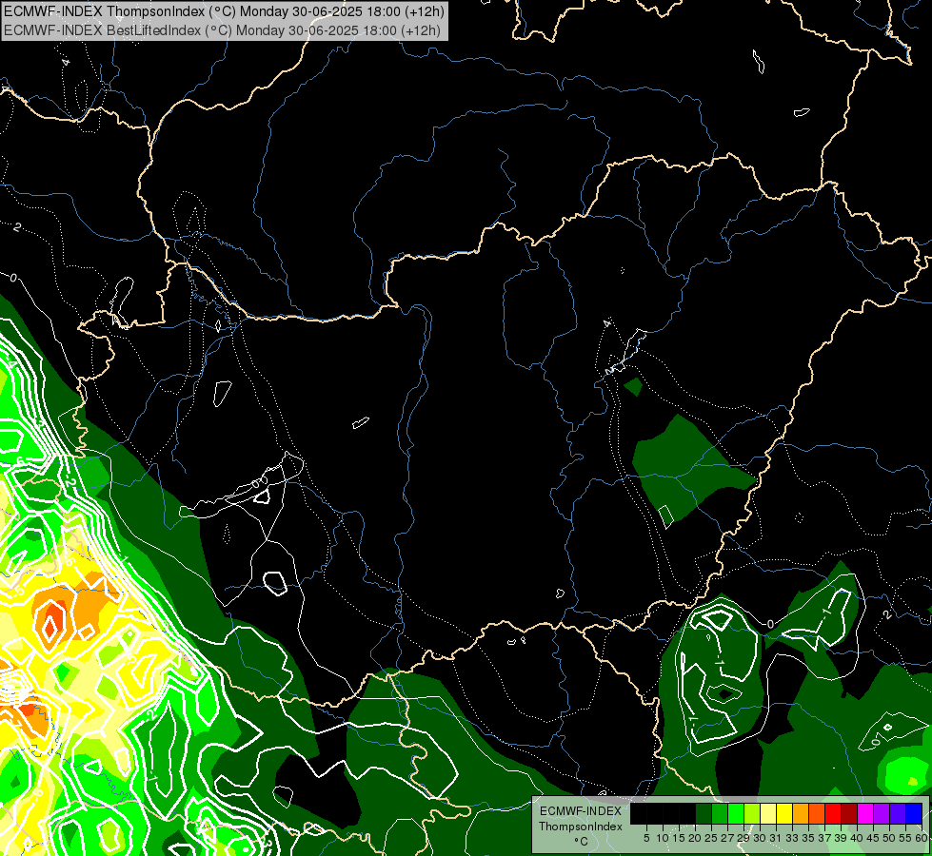Click the magenta 40–45 legend swatch
Viewport: 932px width, 856px height.
click(x=866, y=814)
